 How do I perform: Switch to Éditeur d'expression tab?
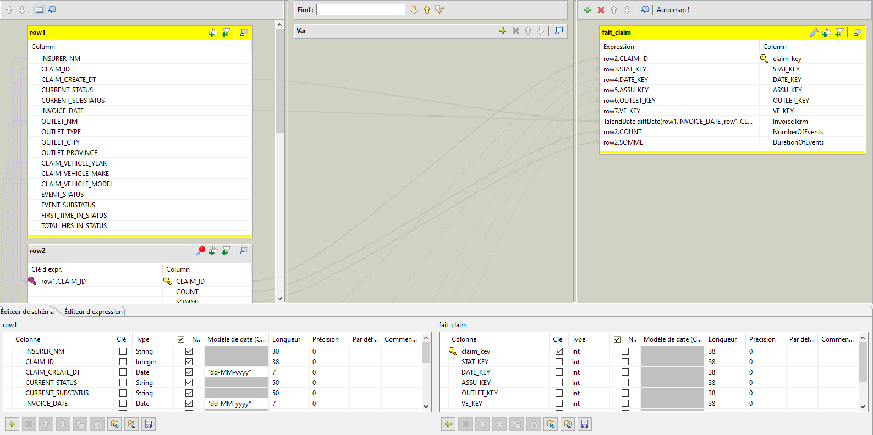tap(93, 312)
